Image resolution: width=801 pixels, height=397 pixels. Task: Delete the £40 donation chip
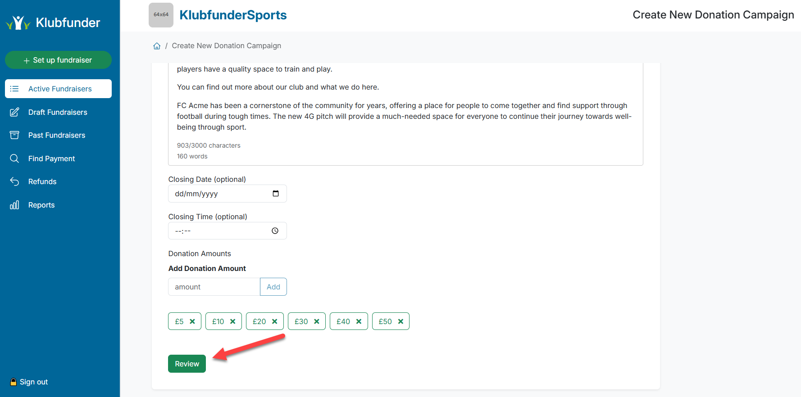pyautogui.click(x=359, y=321)
